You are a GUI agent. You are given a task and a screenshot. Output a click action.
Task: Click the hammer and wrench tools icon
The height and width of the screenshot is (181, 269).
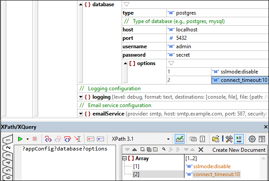click(229, 139)
